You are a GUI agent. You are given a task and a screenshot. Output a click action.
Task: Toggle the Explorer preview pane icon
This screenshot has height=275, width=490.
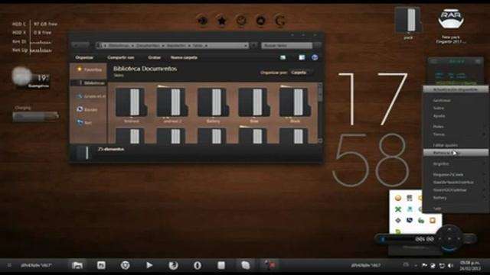302,57
